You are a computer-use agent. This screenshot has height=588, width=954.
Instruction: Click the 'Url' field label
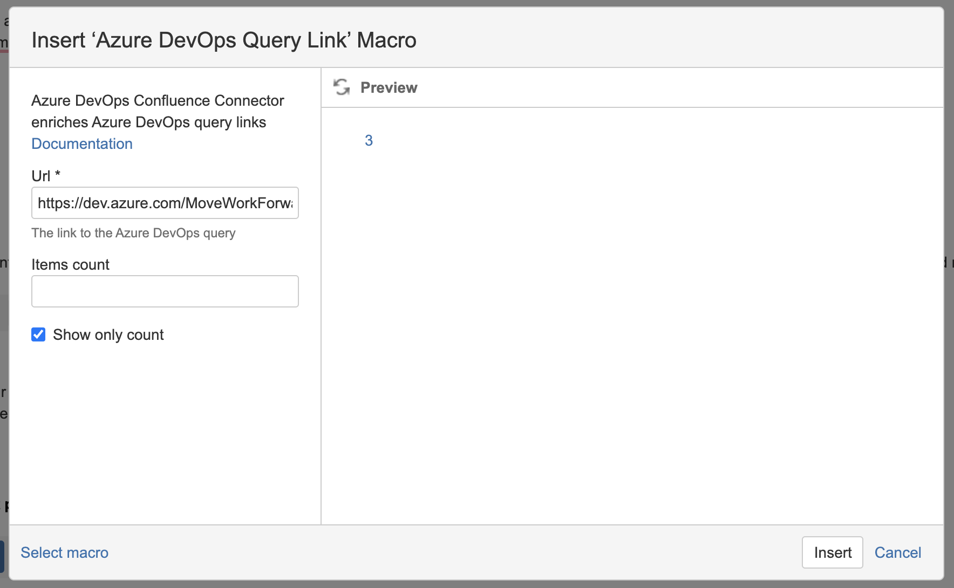pos(40,176)
